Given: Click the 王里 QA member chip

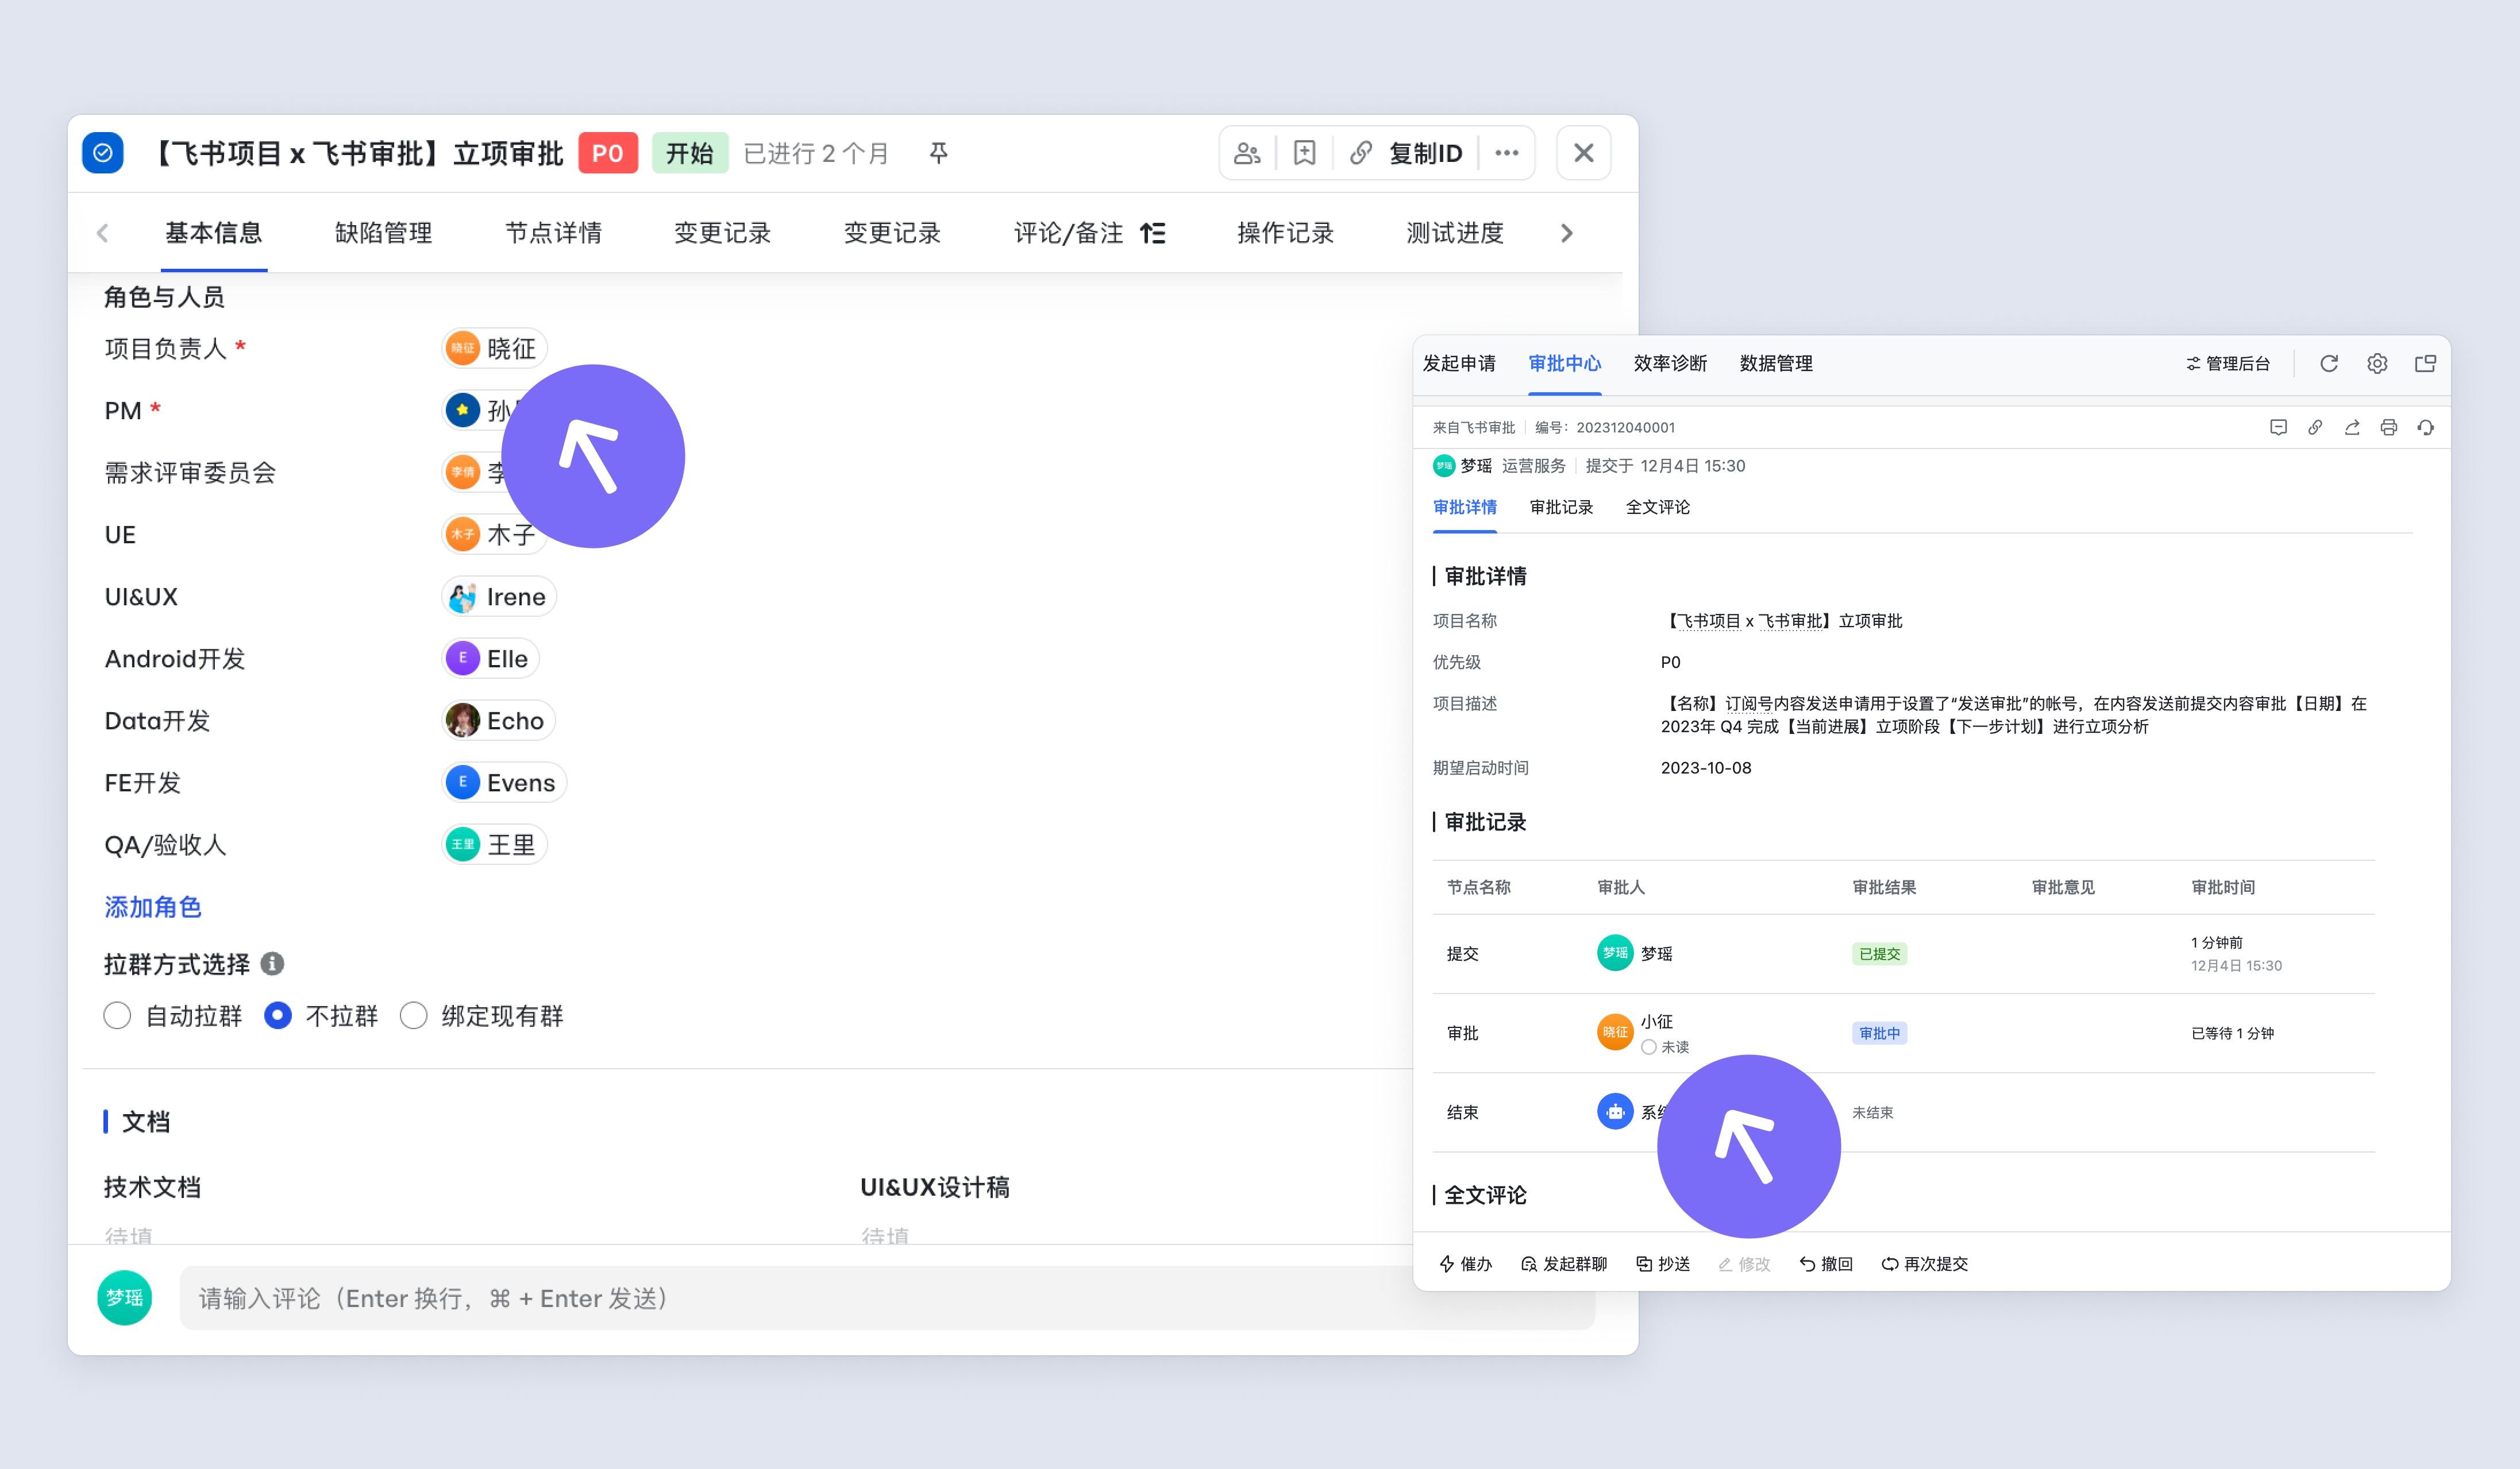Looking at the screenshot, I should coord(494,844).
